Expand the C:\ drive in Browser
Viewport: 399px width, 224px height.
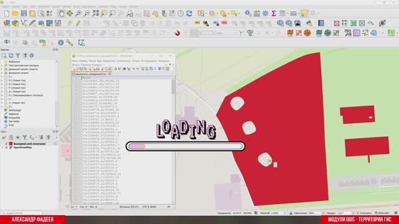[x=2, y=77]
